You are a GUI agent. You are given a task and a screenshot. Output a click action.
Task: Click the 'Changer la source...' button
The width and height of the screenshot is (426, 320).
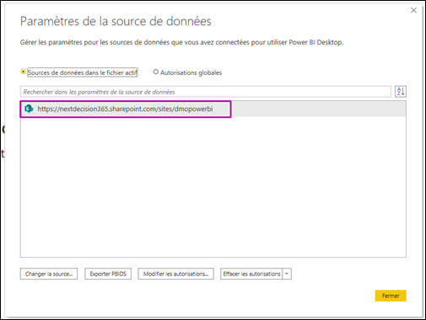[x=49, y=274]
